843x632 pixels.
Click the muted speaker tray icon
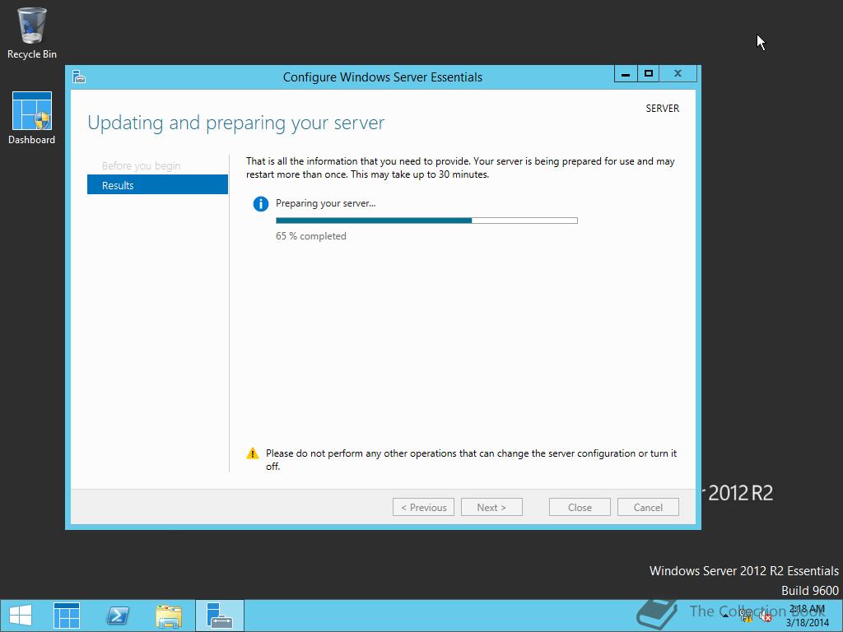point(766,616)
